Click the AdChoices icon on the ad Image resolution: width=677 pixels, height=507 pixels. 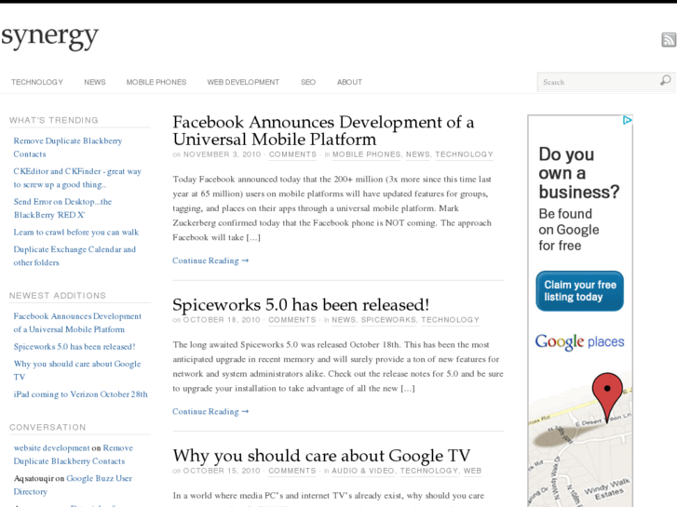coord(628,120)
